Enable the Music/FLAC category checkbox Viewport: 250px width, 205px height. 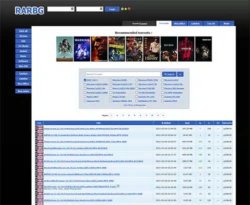[111, 97]
